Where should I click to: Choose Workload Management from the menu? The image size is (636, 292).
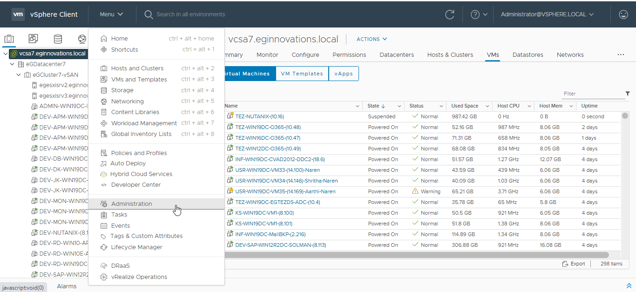click(x=156, y=123)
